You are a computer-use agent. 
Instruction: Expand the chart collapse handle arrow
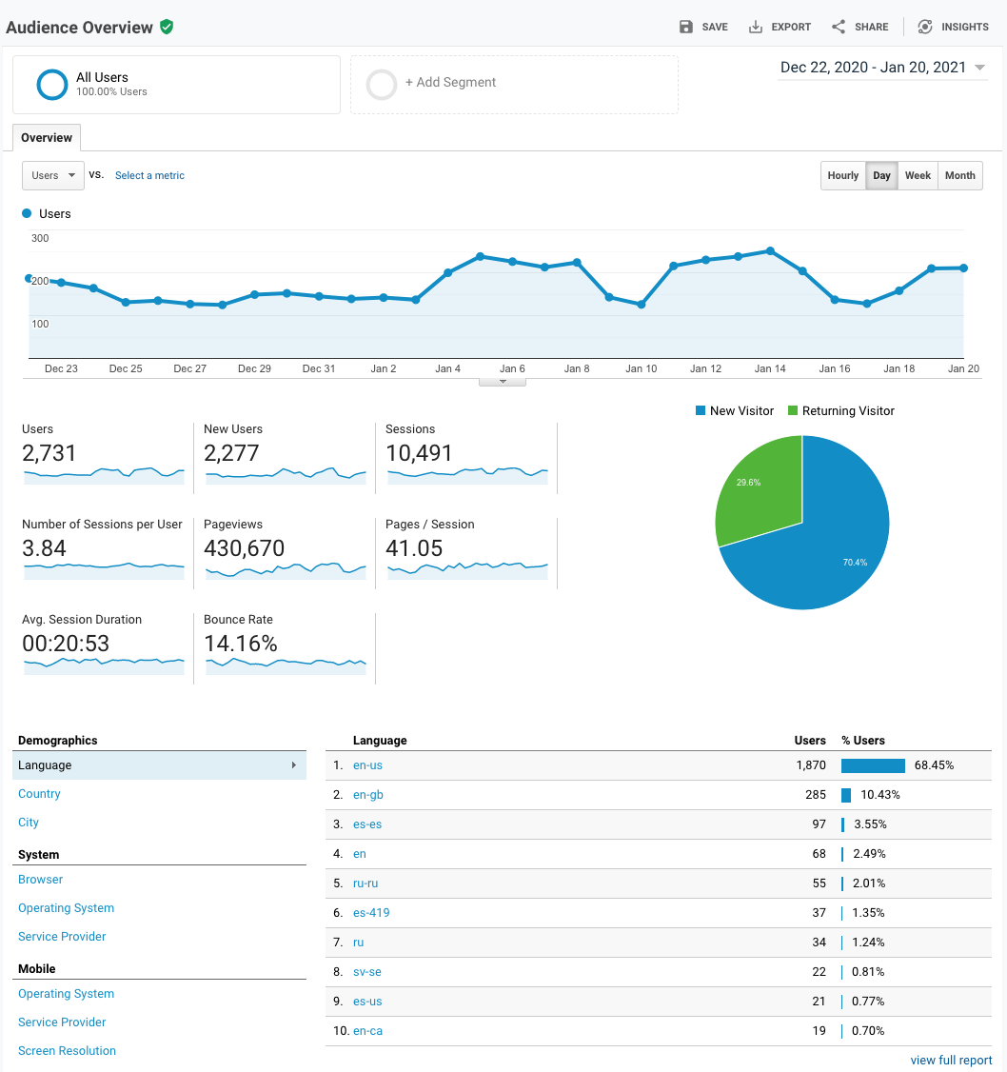coord(503,381)
